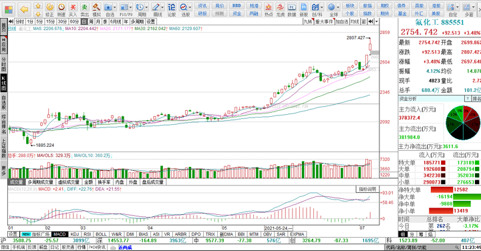481x251 pixels.
Task: Click the yellow back arrow icon
Action: (24, 9)
